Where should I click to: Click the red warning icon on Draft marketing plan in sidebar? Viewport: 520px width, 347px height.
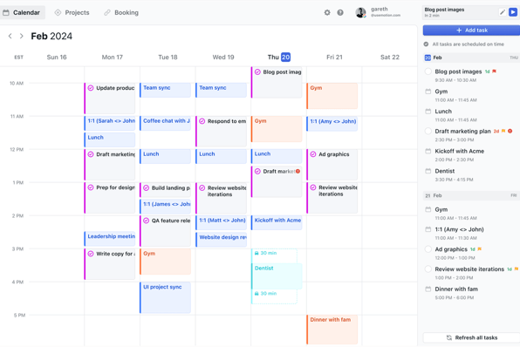510,131
